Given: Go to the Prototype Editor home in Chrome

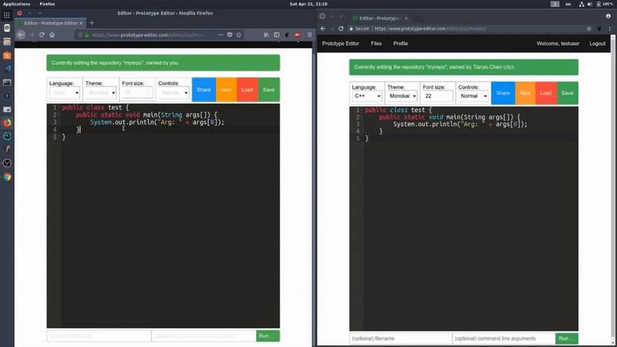Looking at the screenshot, I should point(340,44).
